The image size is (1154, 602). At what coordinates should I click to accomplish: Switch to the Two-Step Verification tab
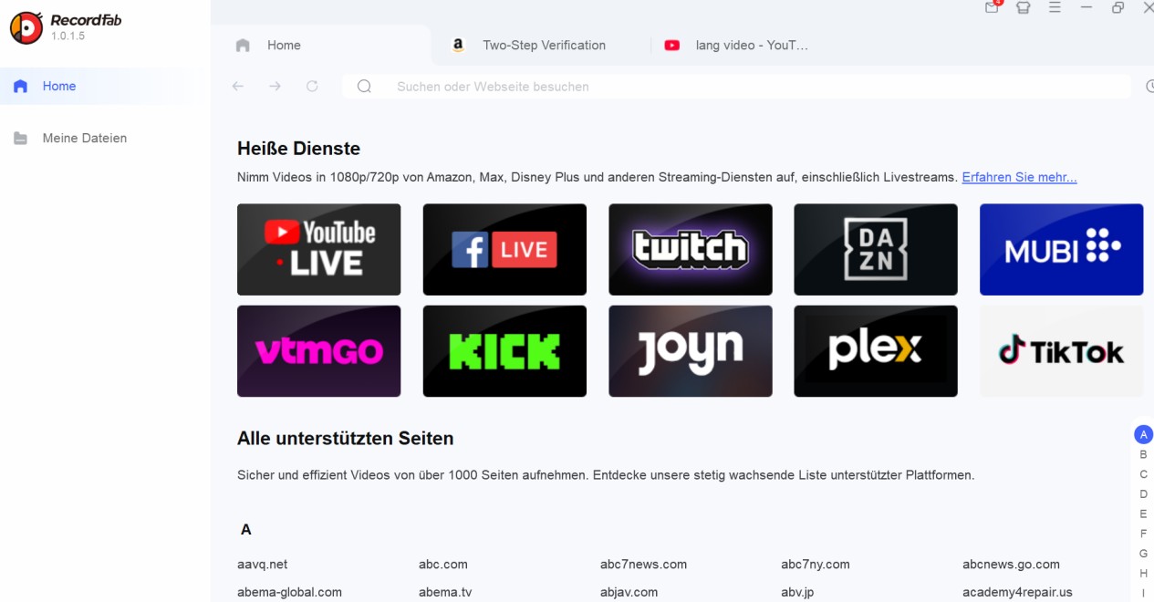(x=543, y=45)
